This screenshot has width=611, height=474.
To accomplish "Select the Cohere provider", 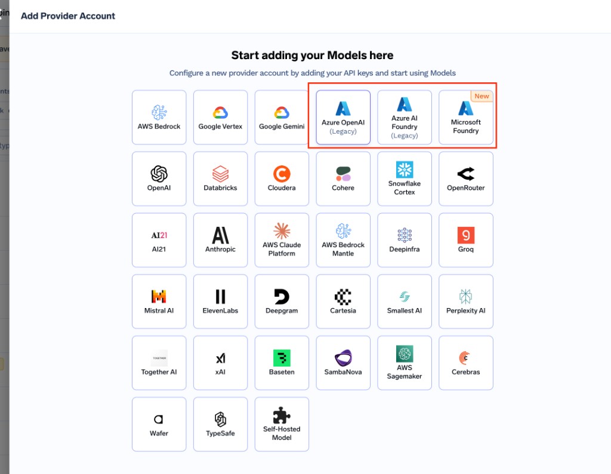I will click(343, 178).
